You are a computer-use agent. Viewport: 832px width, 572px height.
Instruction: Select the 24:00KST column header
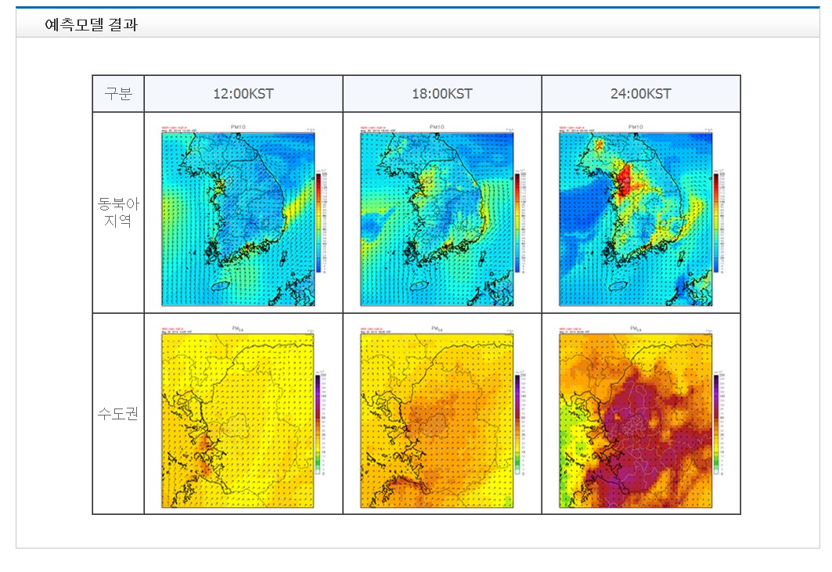(641, 94)
